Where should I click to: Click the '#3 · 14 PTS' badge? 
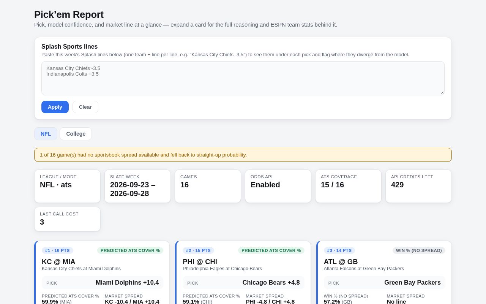pyautogui.click(x=339, y=250)
